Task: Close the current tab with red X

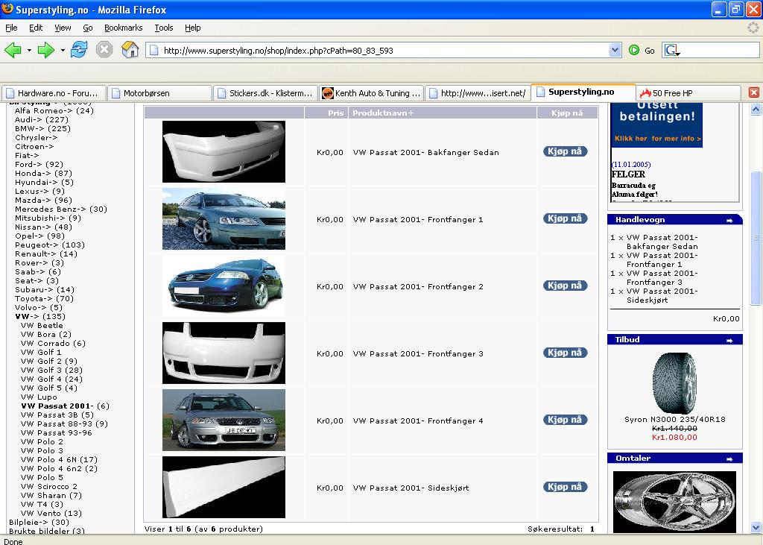Action: pos(754,92)
